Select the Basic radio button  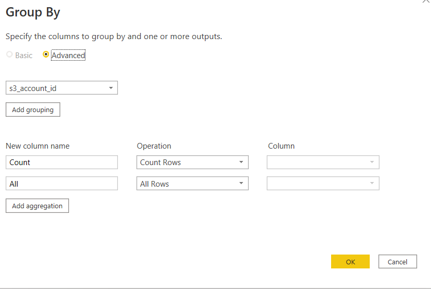coord(9,55)
